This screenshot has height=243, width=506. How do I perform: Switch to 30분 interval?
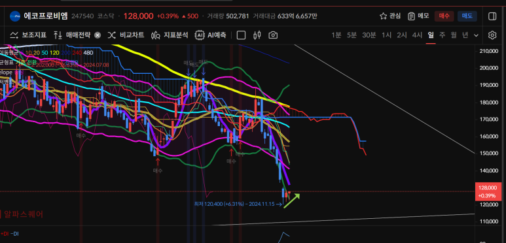[x=369, y=35]
